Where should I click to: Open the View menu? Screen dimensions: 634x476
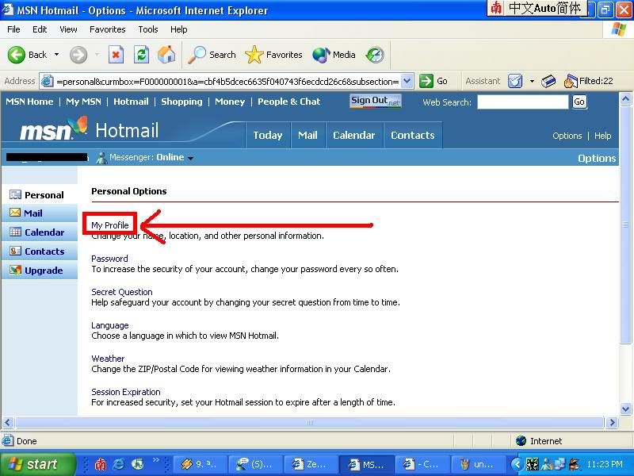[68, 29]
